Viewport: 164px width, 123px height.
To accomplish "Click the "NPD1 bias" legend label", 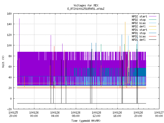I will tap(139, 36).
